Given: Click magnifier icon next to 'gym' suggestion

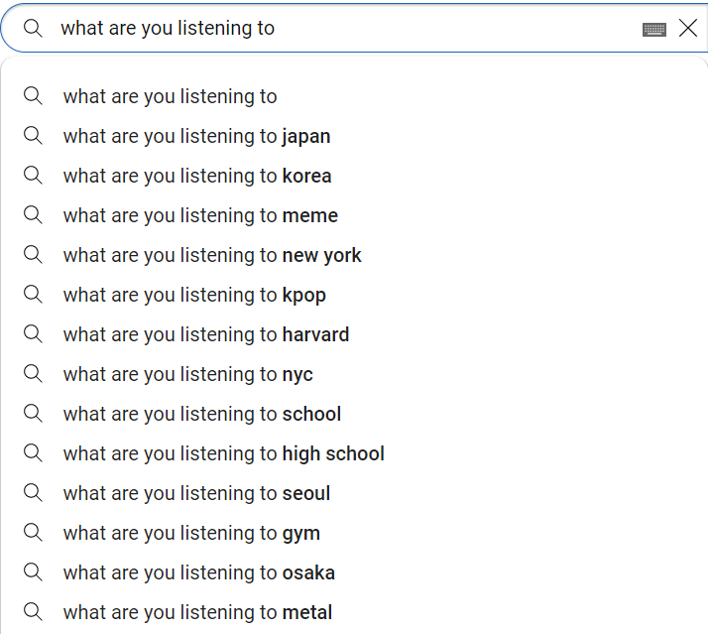Looking at the screenshot, I should [34, 532].
